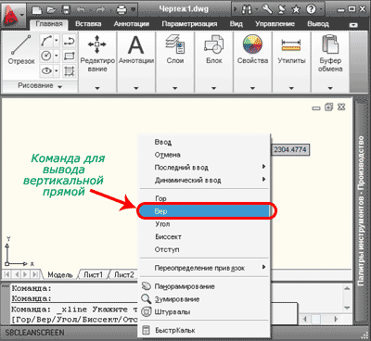Open the circle tool flyout arrow

57,56
